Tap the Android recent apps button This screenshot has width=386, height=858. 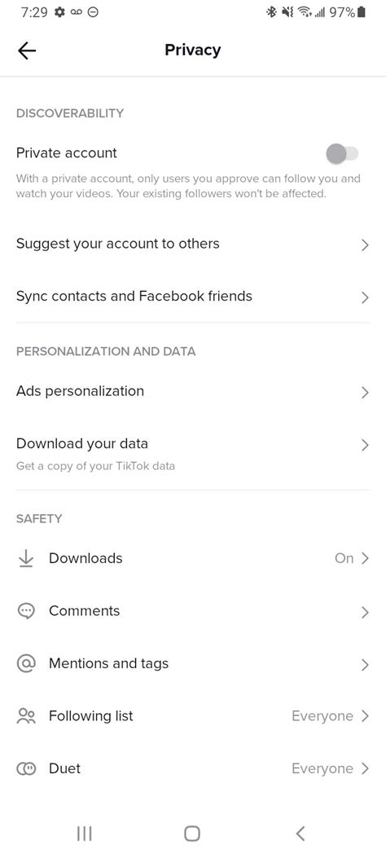(x=84, y=833)
